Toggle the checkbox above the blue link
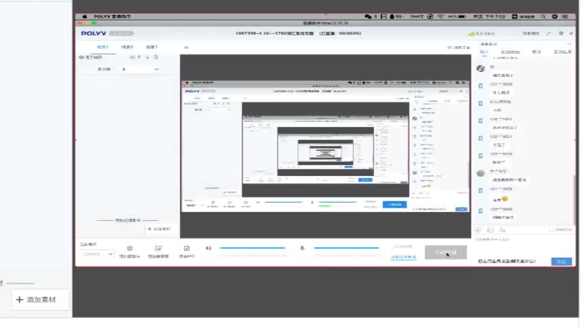581x327 pixels. pyautogui.click(x=393, y=246)
